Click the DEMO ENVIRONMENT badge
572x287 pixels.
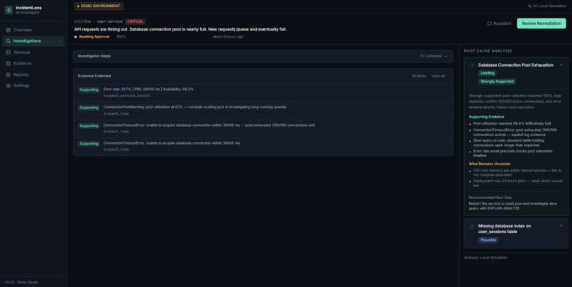coord(99,6)
